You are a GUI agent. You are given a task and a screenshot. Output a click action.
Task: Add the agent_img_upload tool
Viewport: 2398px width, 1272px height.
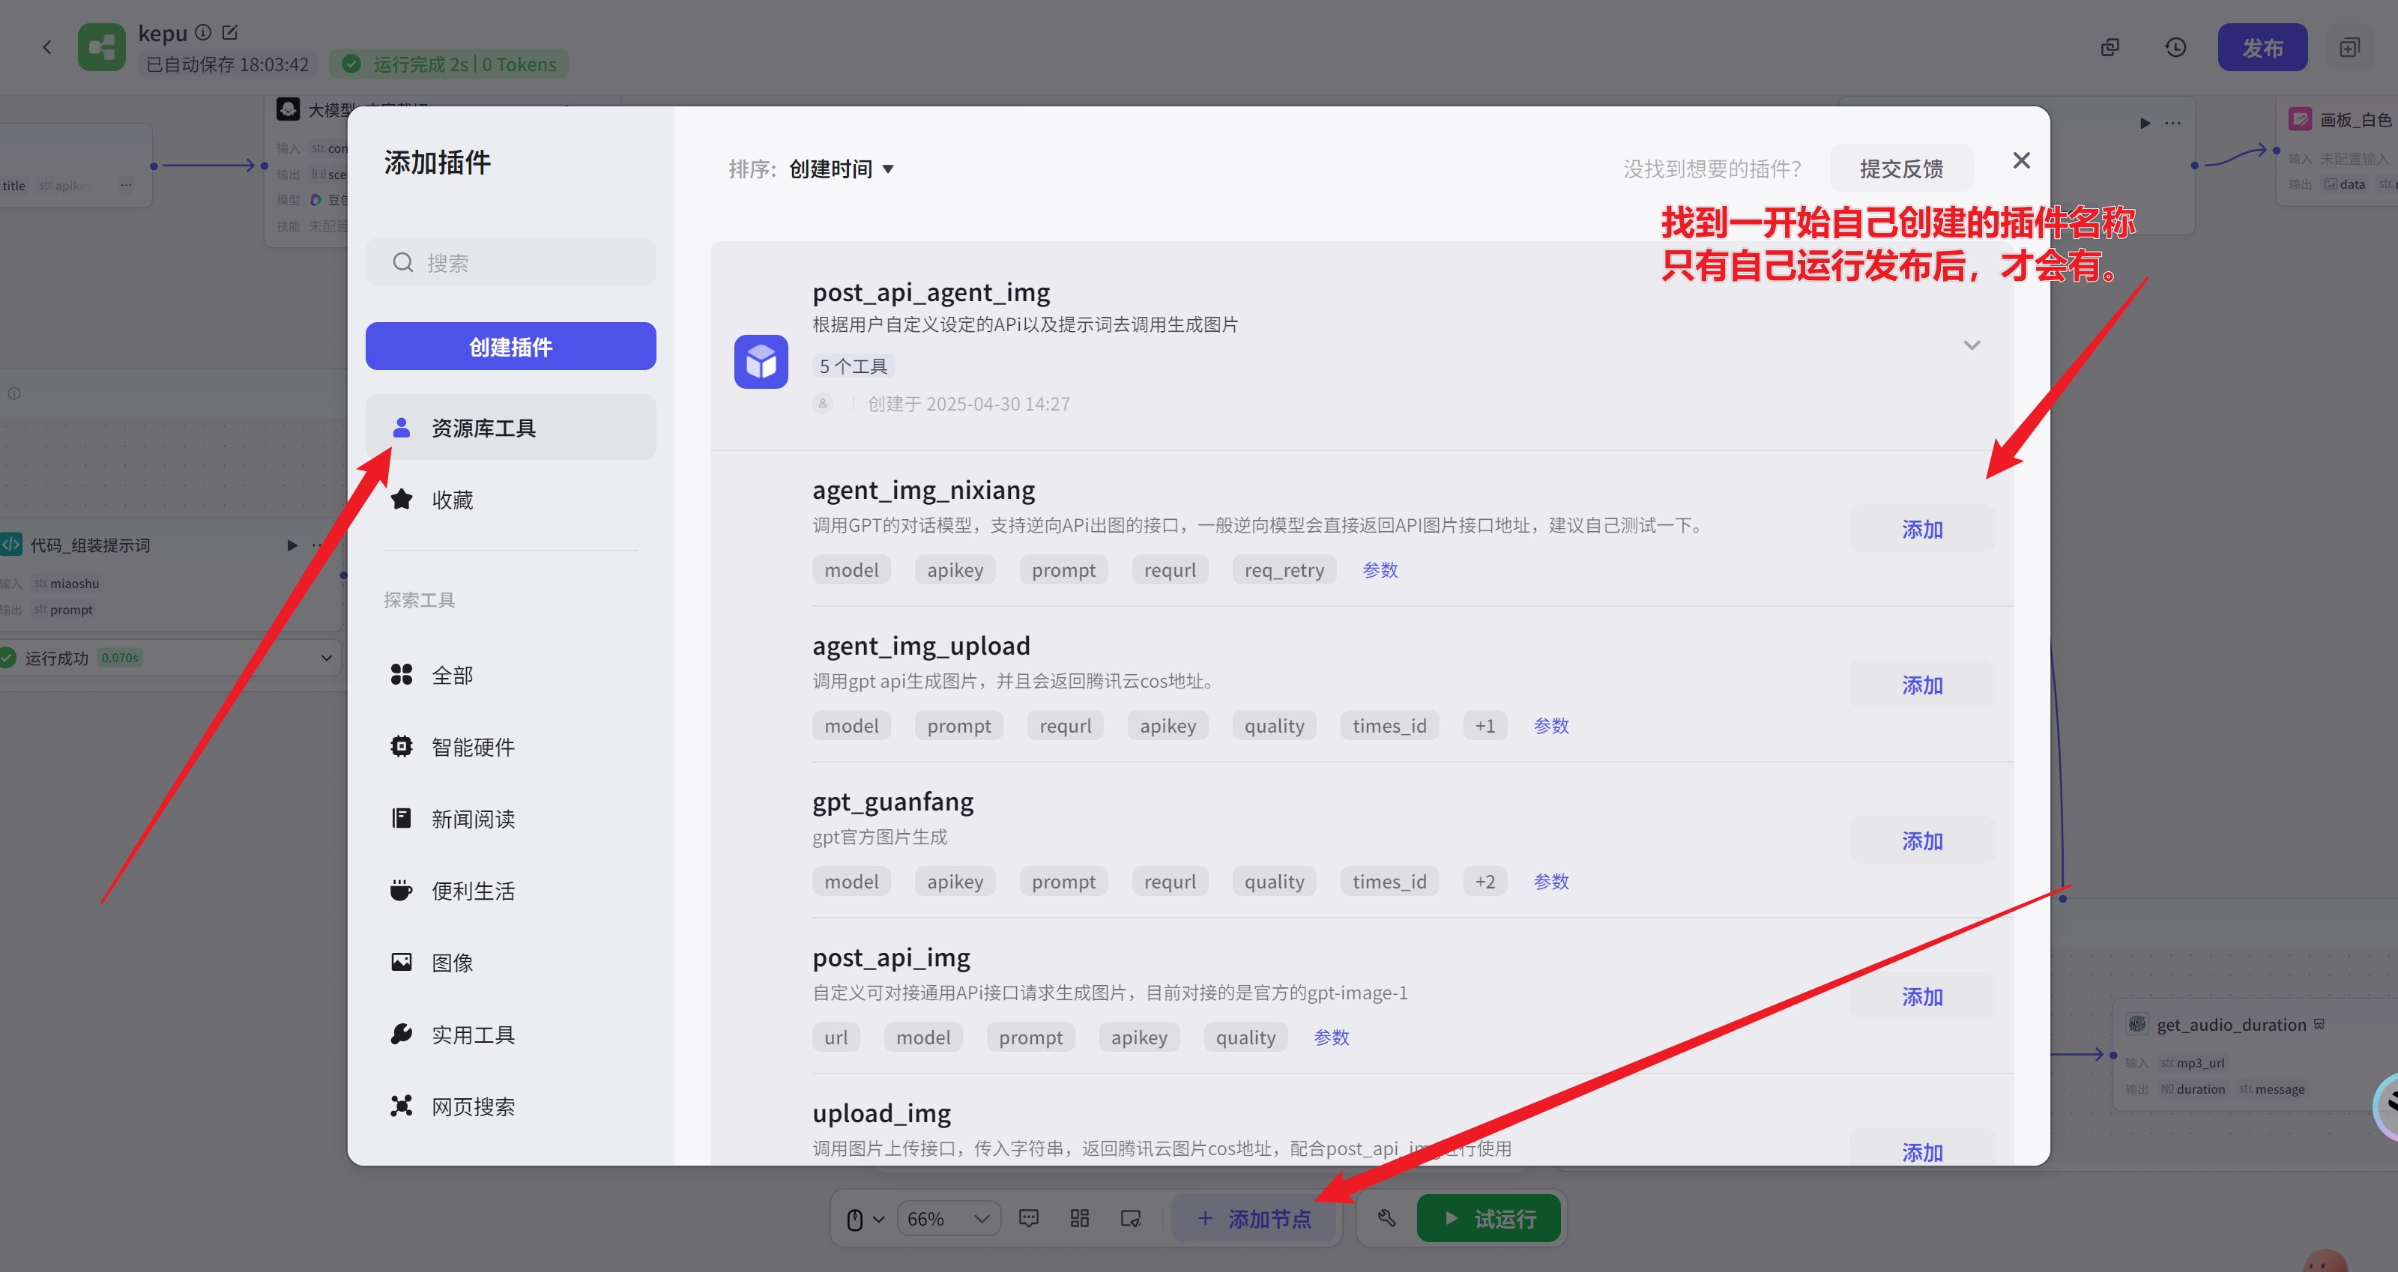pos(1921,685)
